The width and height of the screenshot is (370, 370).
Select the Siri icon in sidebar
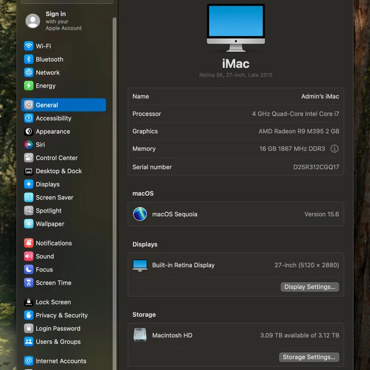(x=29, y=145)
